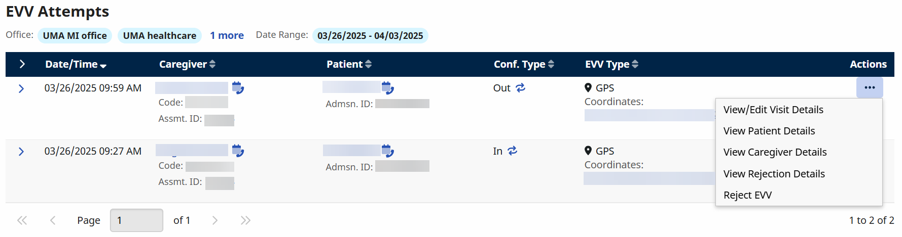Click GPS pin icon in first row
Screen dimensions: 902x237
click(588, 87)
